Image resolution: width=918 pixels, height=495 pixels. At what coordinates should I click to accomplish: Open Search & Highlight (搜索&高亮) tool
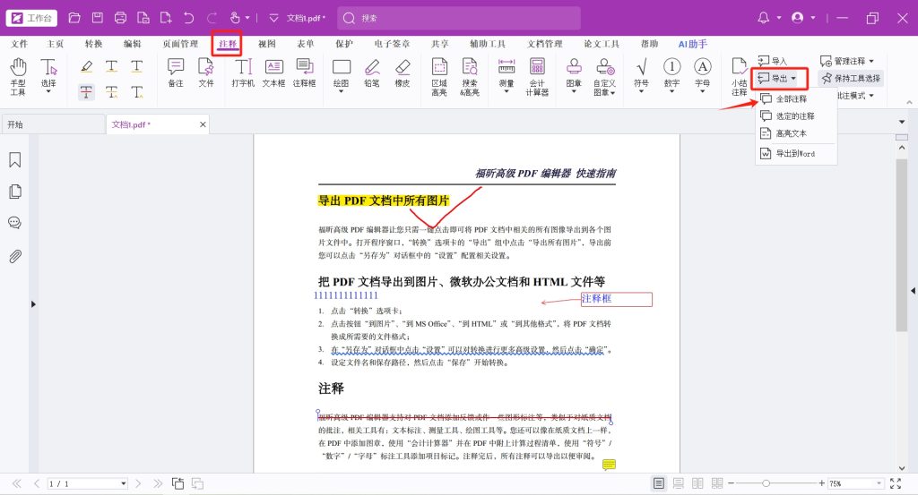(x=470, y=76)
